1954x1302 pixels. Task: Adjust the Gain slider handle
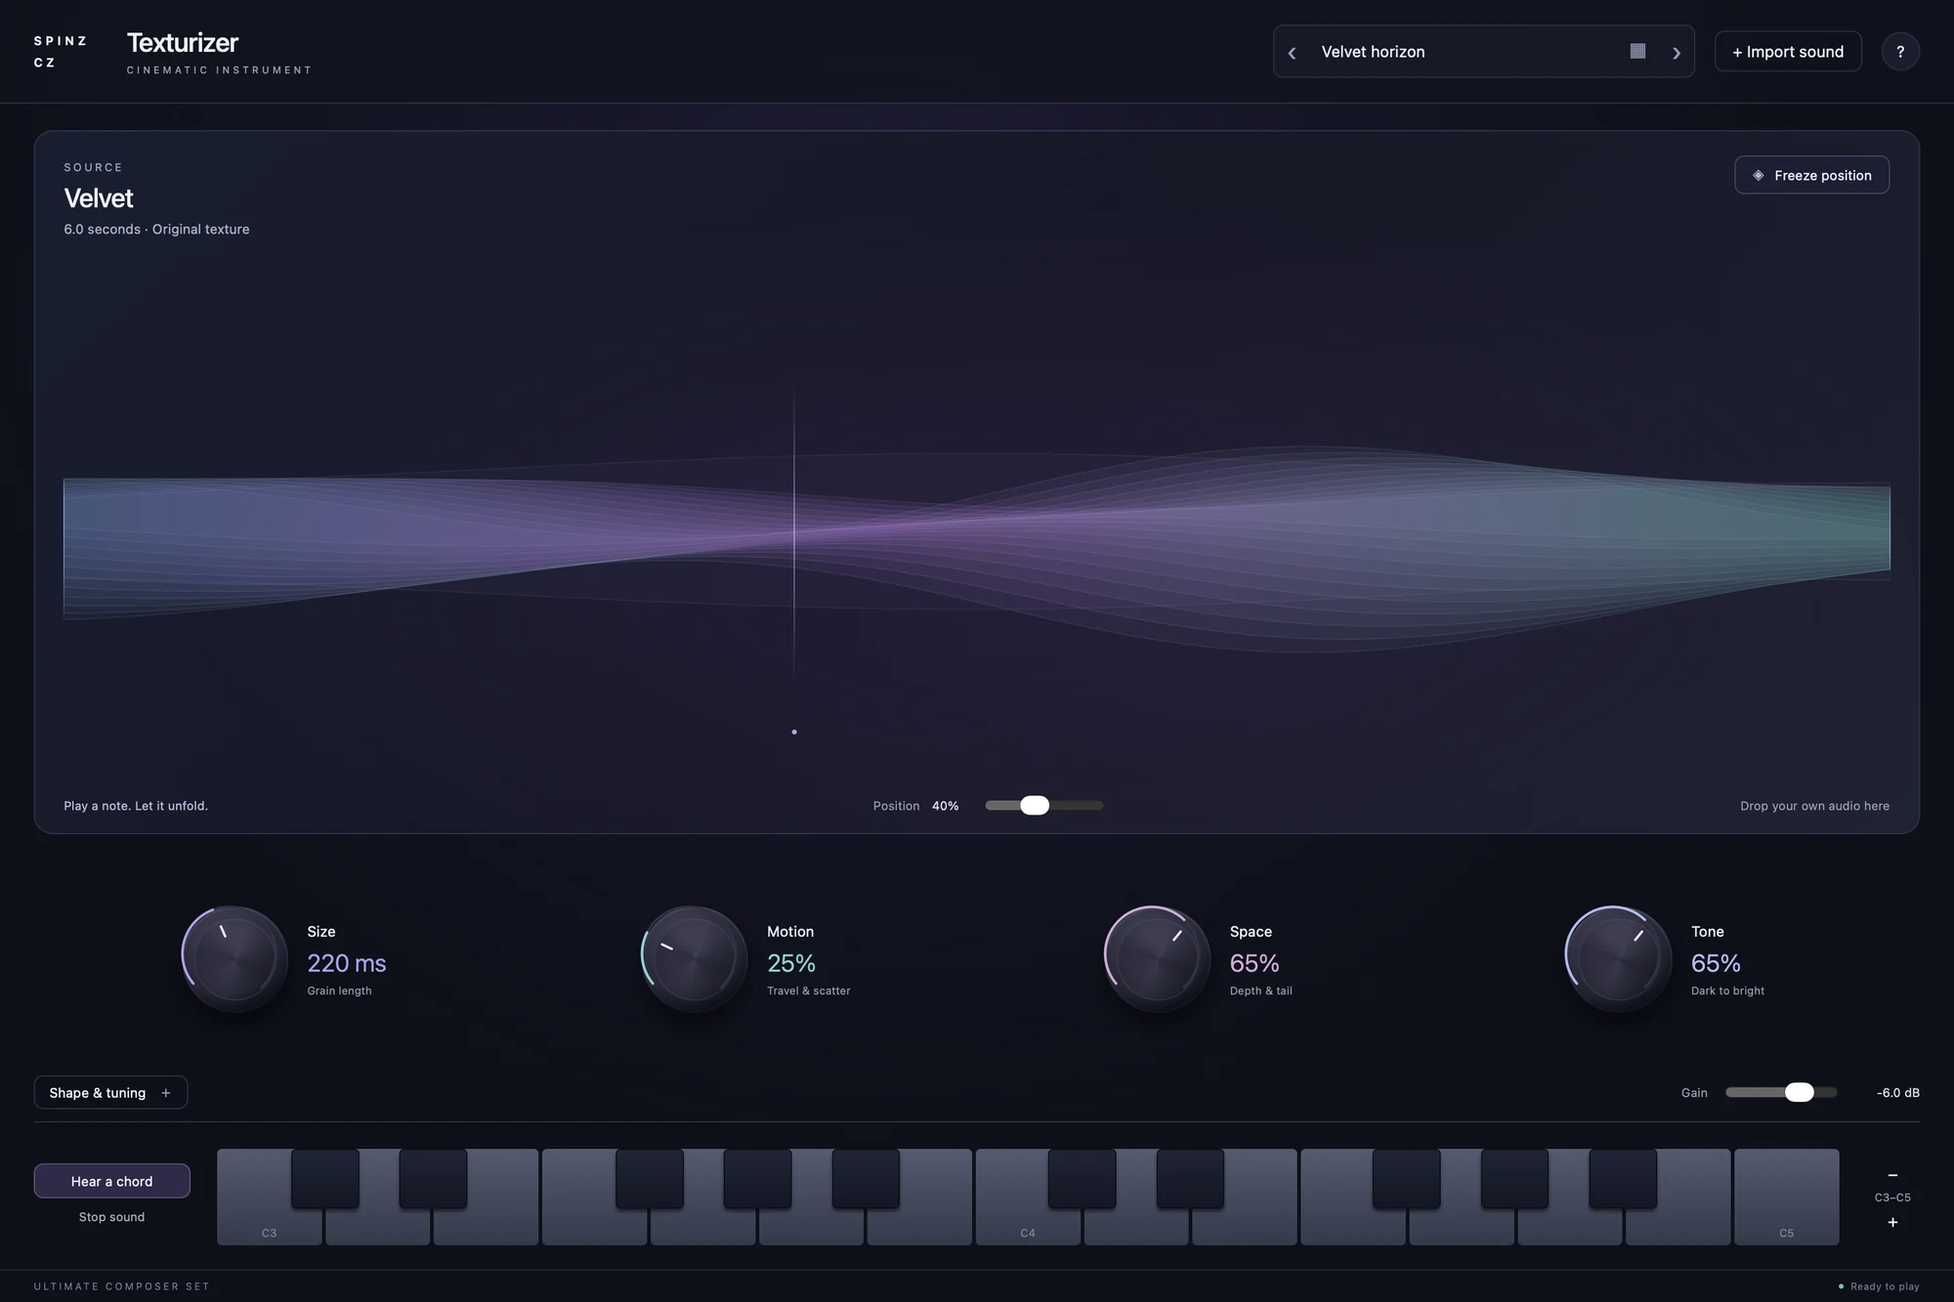[1799, 1092]
